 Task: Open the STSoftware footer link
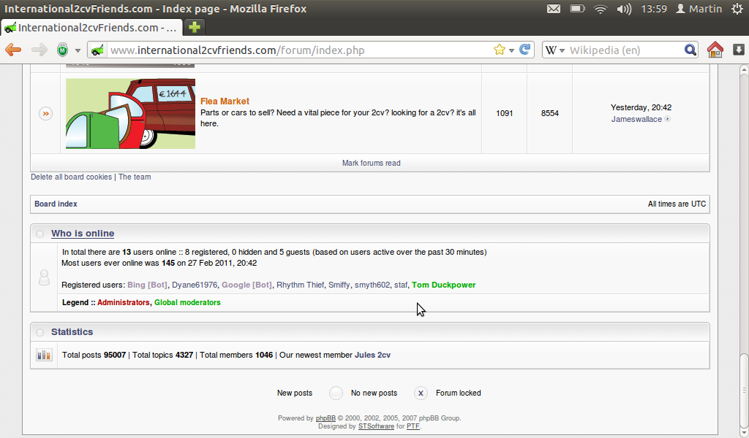(x=376, y=426)
